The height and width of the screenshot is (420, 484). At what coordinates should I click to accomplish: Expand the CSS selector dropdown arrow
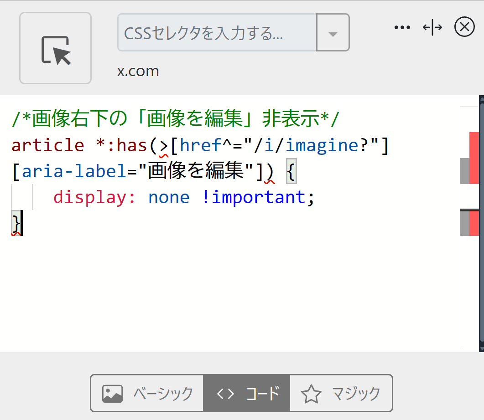tap(333, 33)
